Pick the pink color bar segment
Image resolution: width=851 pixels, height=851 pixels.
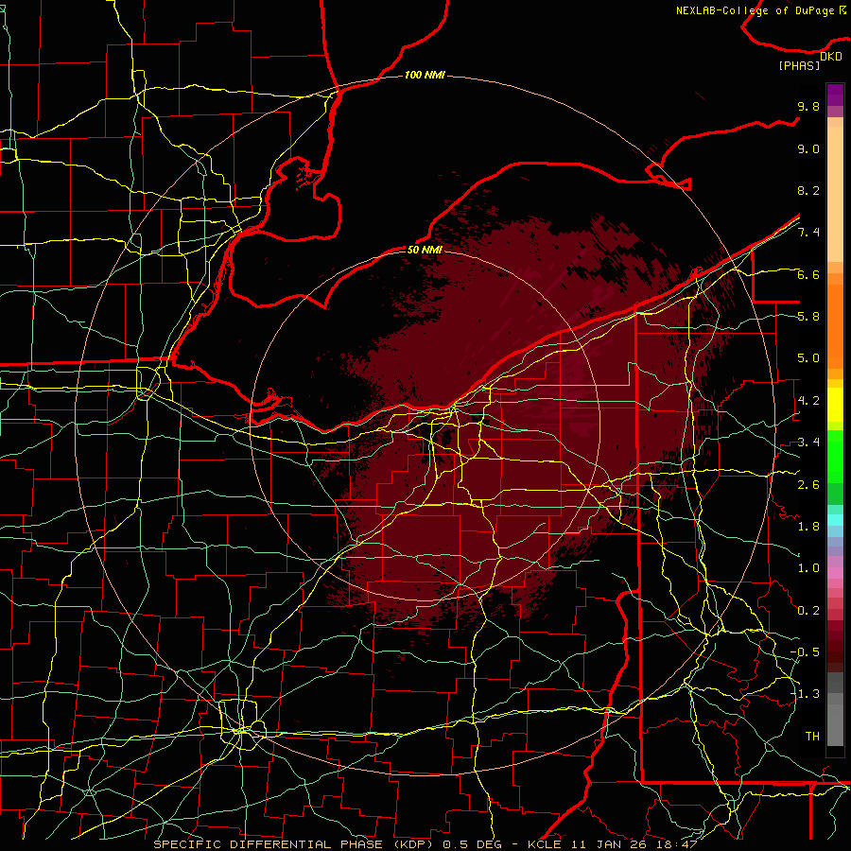[x=835, y=573]
